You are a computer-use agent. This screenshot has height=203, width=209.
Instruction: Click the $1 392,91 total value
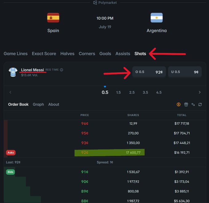[182, 172]
